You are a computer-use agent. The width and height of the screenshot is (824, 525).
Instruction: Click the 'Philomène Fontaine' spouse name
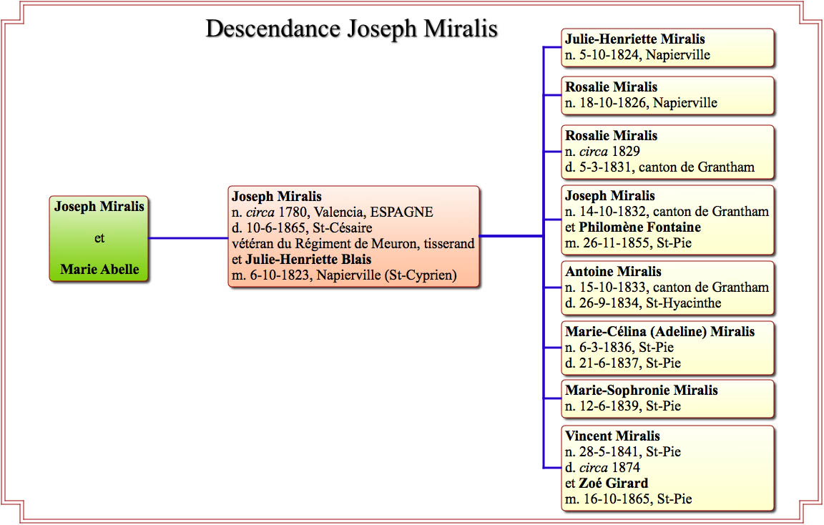639,227
